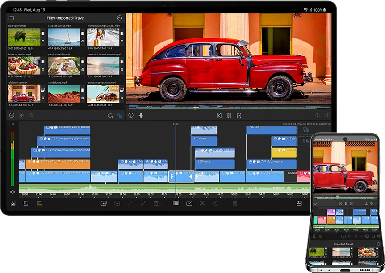Split clip with the scissors tool

(x=202, y=203)
